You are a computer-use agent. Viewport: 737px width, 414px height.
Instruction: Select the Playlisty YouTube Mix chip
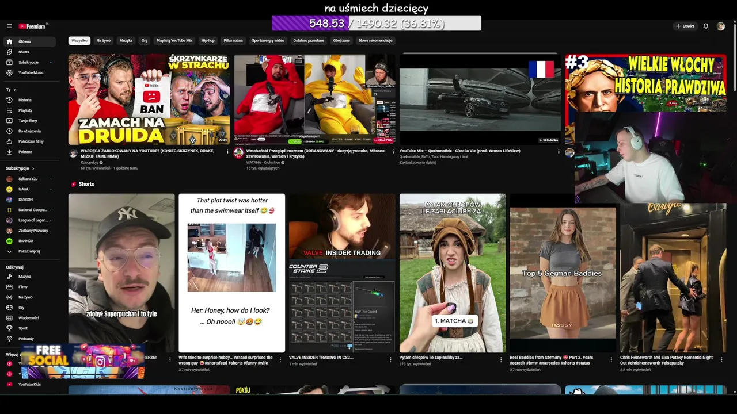tap(174, 41)
